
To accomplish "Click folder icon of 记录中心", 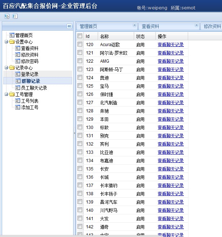I will [12, 68].
